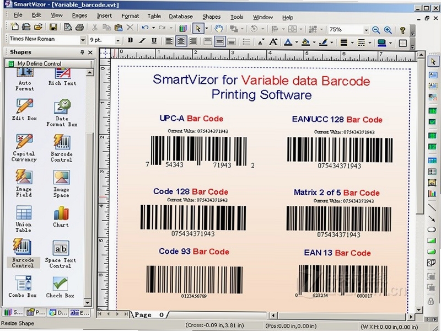Screen dimensions: 441x331
Task: Toggle Italic formatting
Action: 142,40
